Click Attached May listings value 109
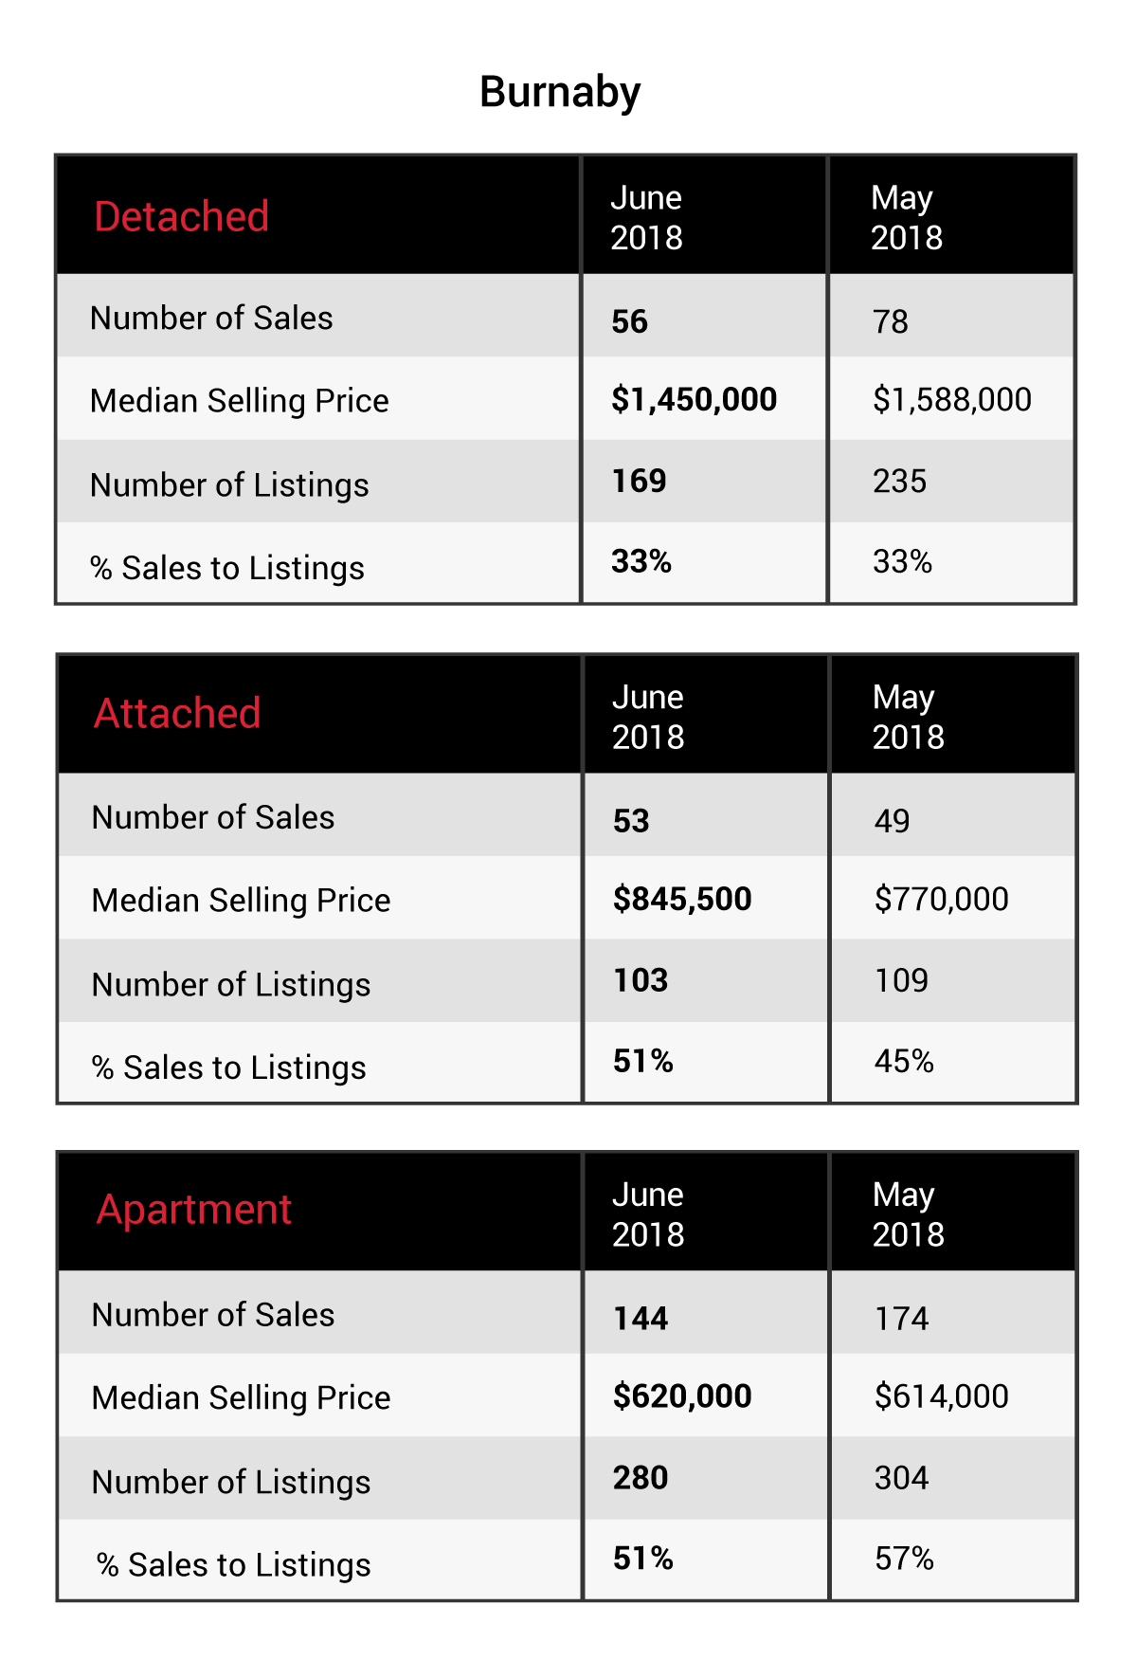 (901, 980)
